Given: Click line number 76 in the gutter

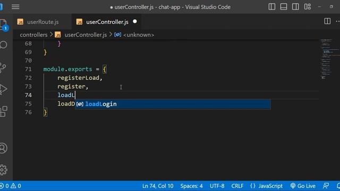Looking at the screenshot, I should click(x=28, y=112).
